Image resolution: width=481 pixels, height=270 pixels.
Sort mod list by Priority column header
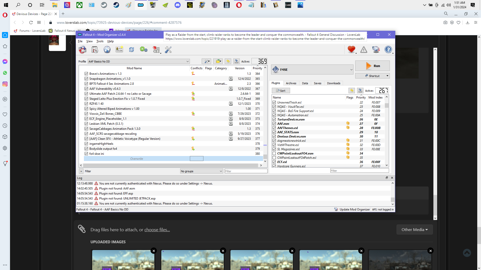pyautogui.click(x=257, y=68)
